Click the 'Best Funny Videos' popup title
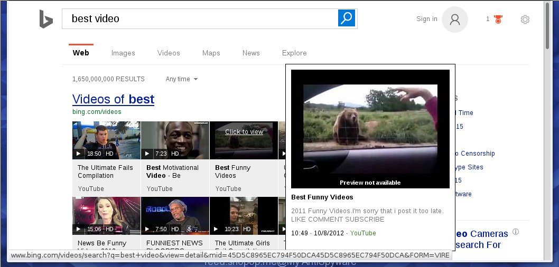This screenshot has width=559, height=267. 322,197
